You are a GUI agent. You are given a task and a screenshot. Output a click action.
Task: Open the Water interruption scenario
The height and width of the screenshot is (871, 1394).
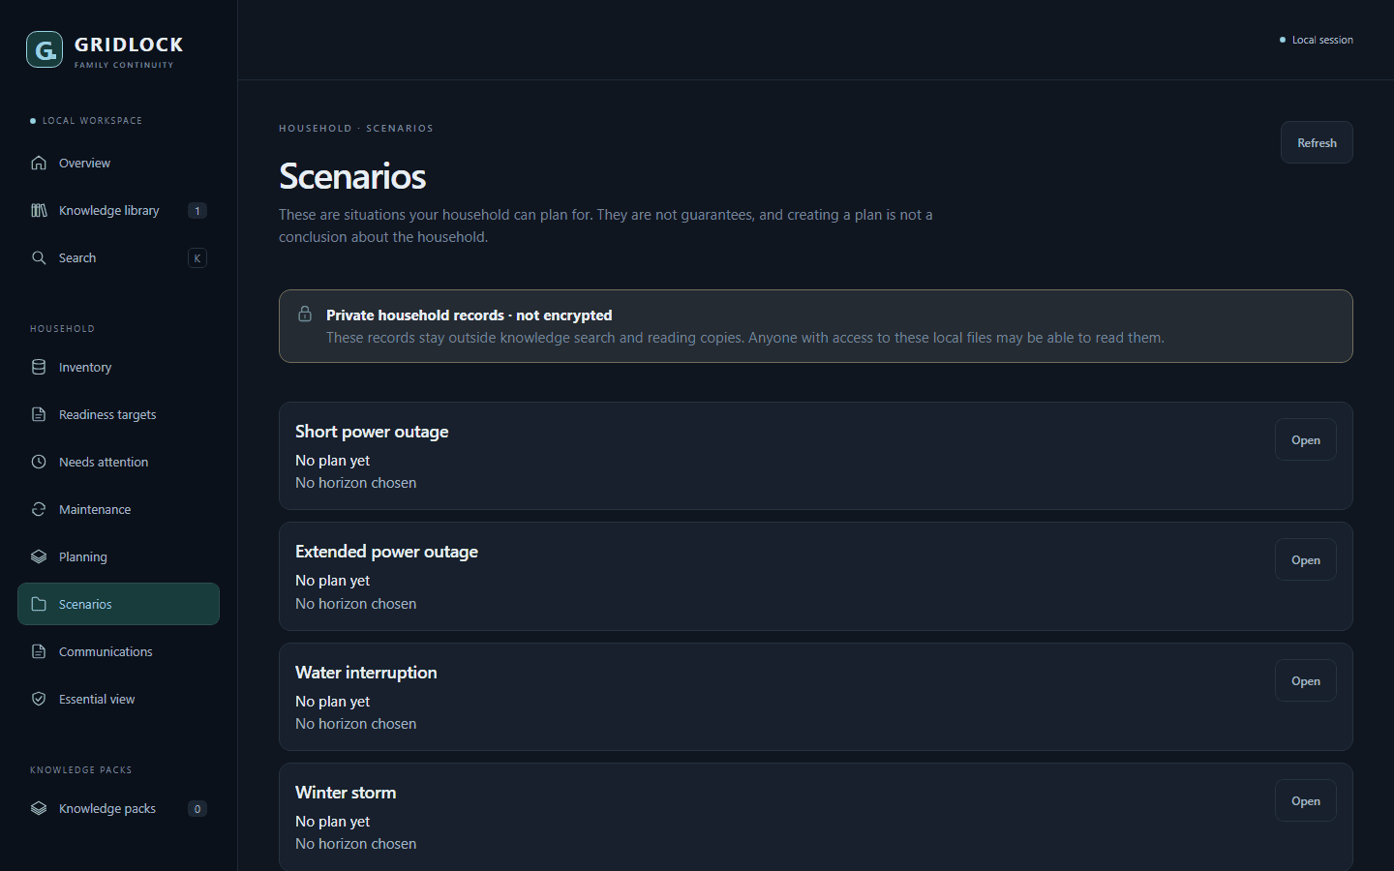1305,680
